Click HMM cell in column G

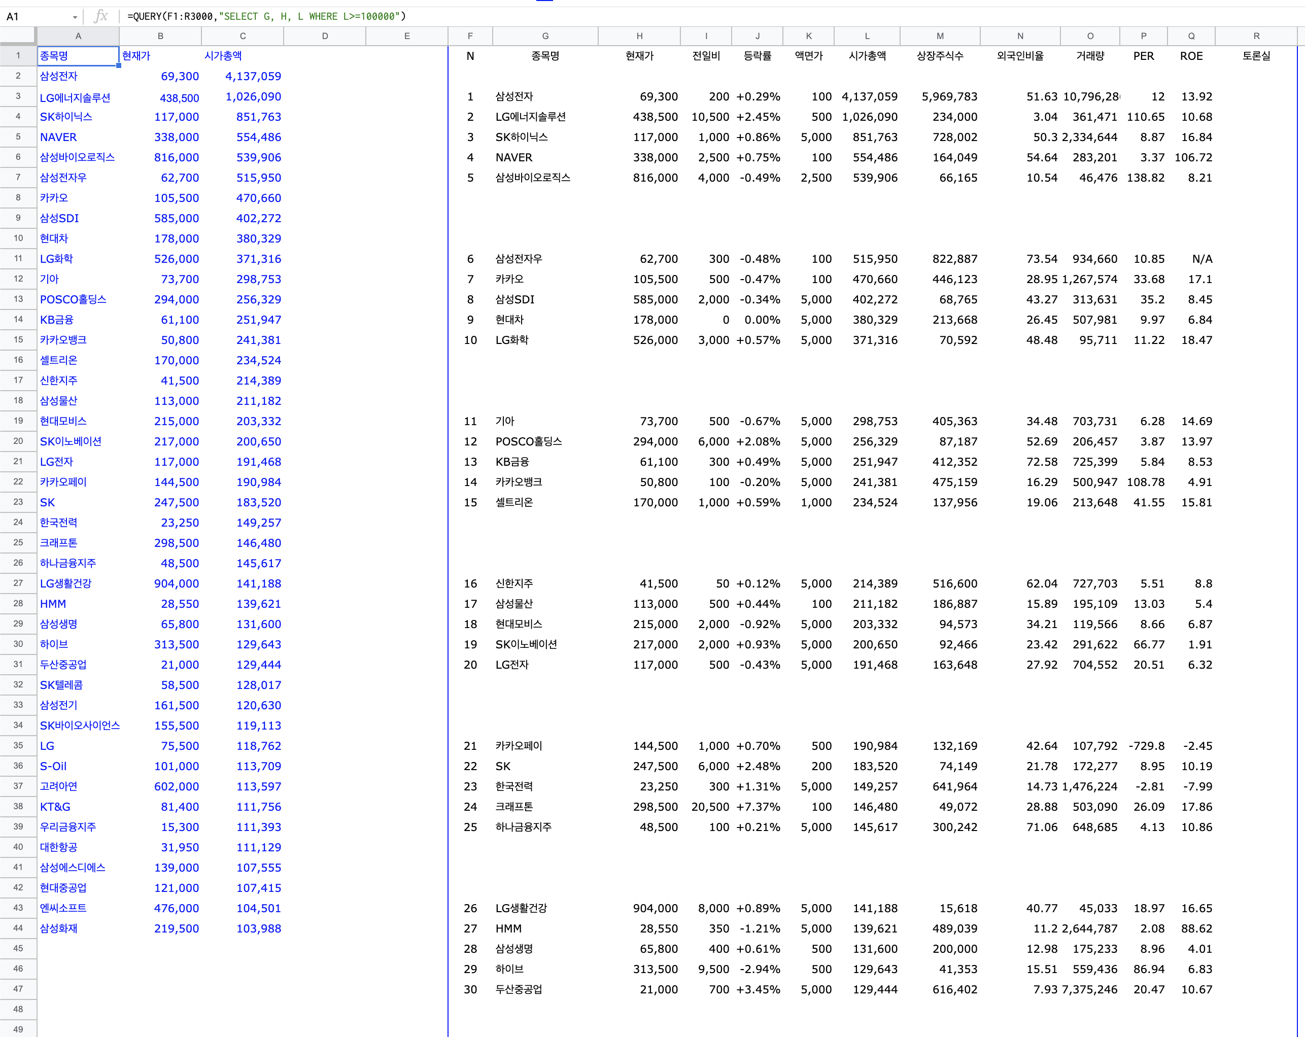(x=508, y=928)
